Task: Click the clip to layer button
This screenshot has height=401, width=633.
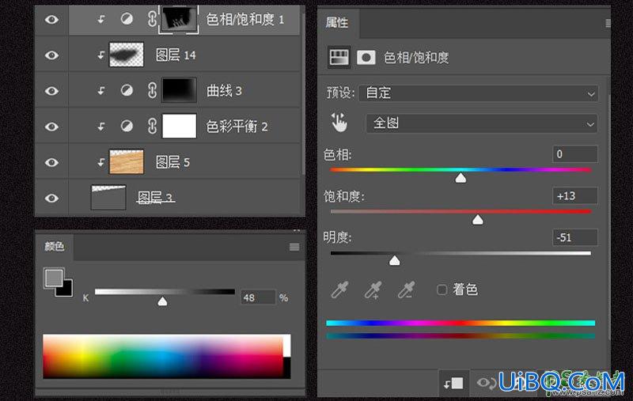Action: coord(453,383)
